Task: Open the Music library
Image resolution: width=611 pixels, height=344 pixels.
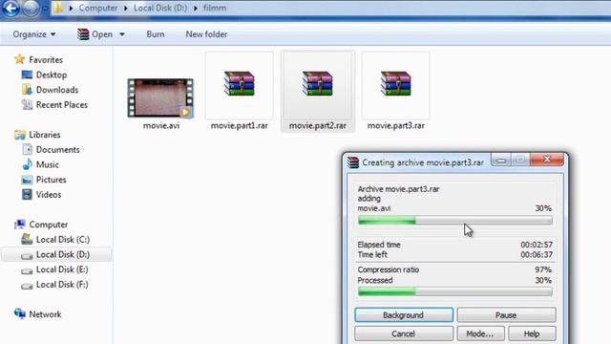Action: [x=47, y=164]
